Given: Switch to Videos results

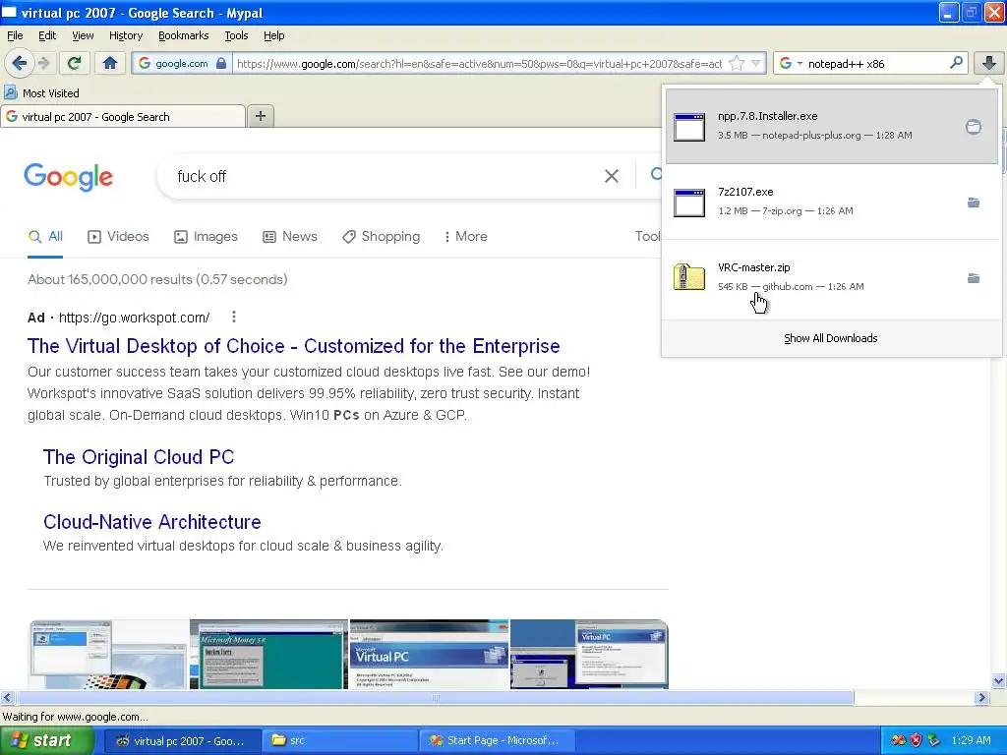Looking at the screenshot, I should pos(118,236).
